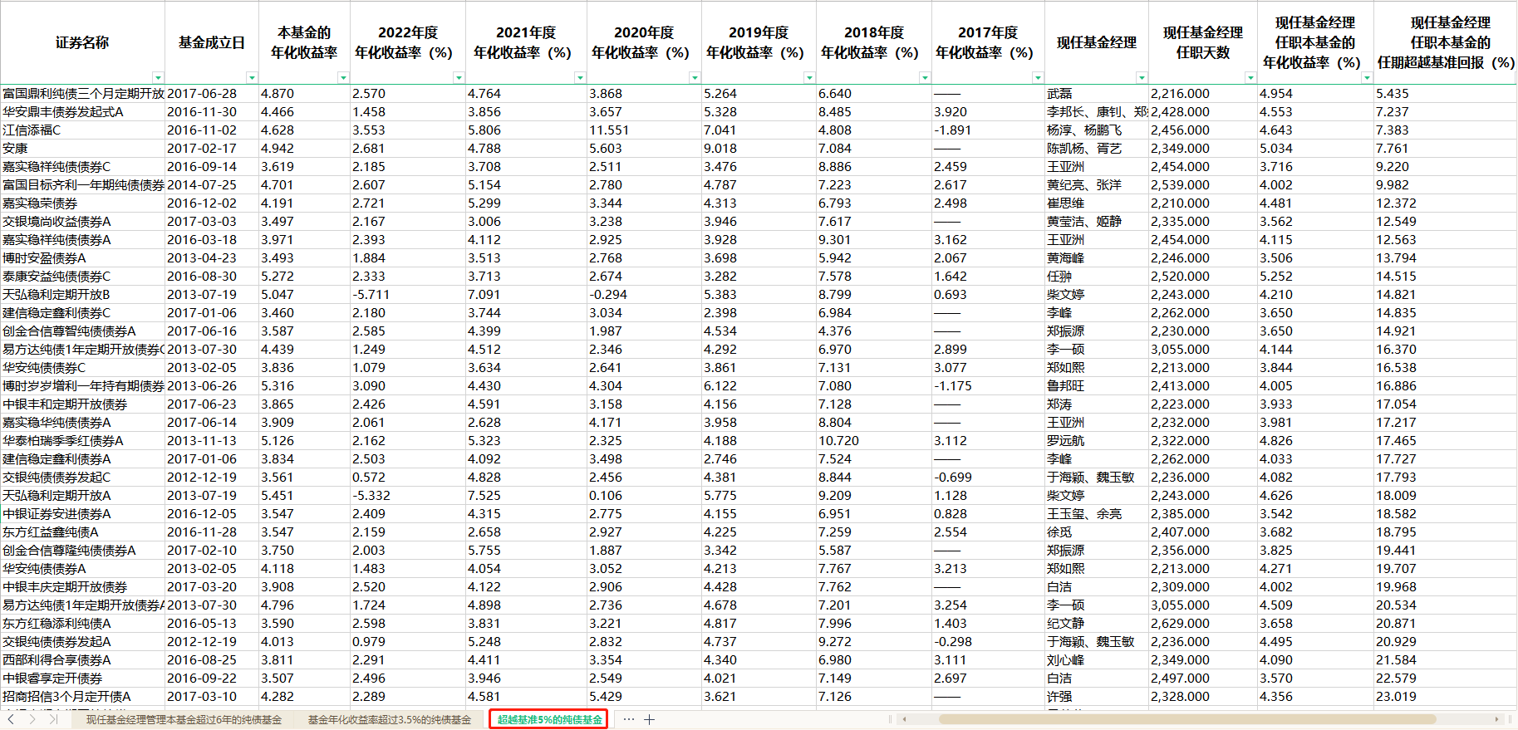The width and height of the screenshot is (1518, 730).
Task: Open the 2018年度年化收益率 filter dropdown
Action: [924, 77]
